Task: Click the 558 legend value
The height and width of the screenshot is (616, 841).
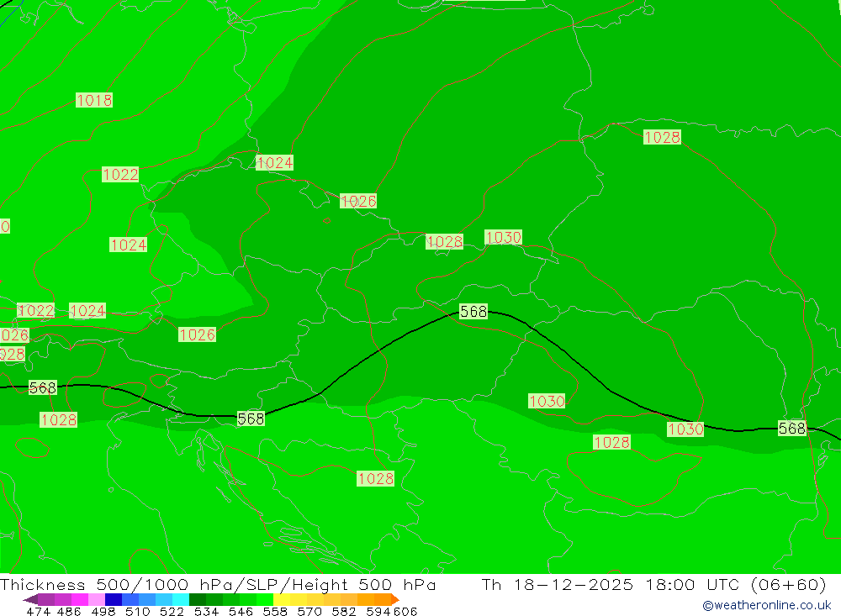Action: 275,611
